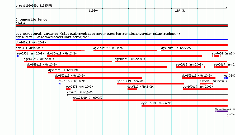Click the dgv4635e59 (1000GenomesConsortiumPilotProject) label
Screen dimensions: 235x135
[52, 37]
